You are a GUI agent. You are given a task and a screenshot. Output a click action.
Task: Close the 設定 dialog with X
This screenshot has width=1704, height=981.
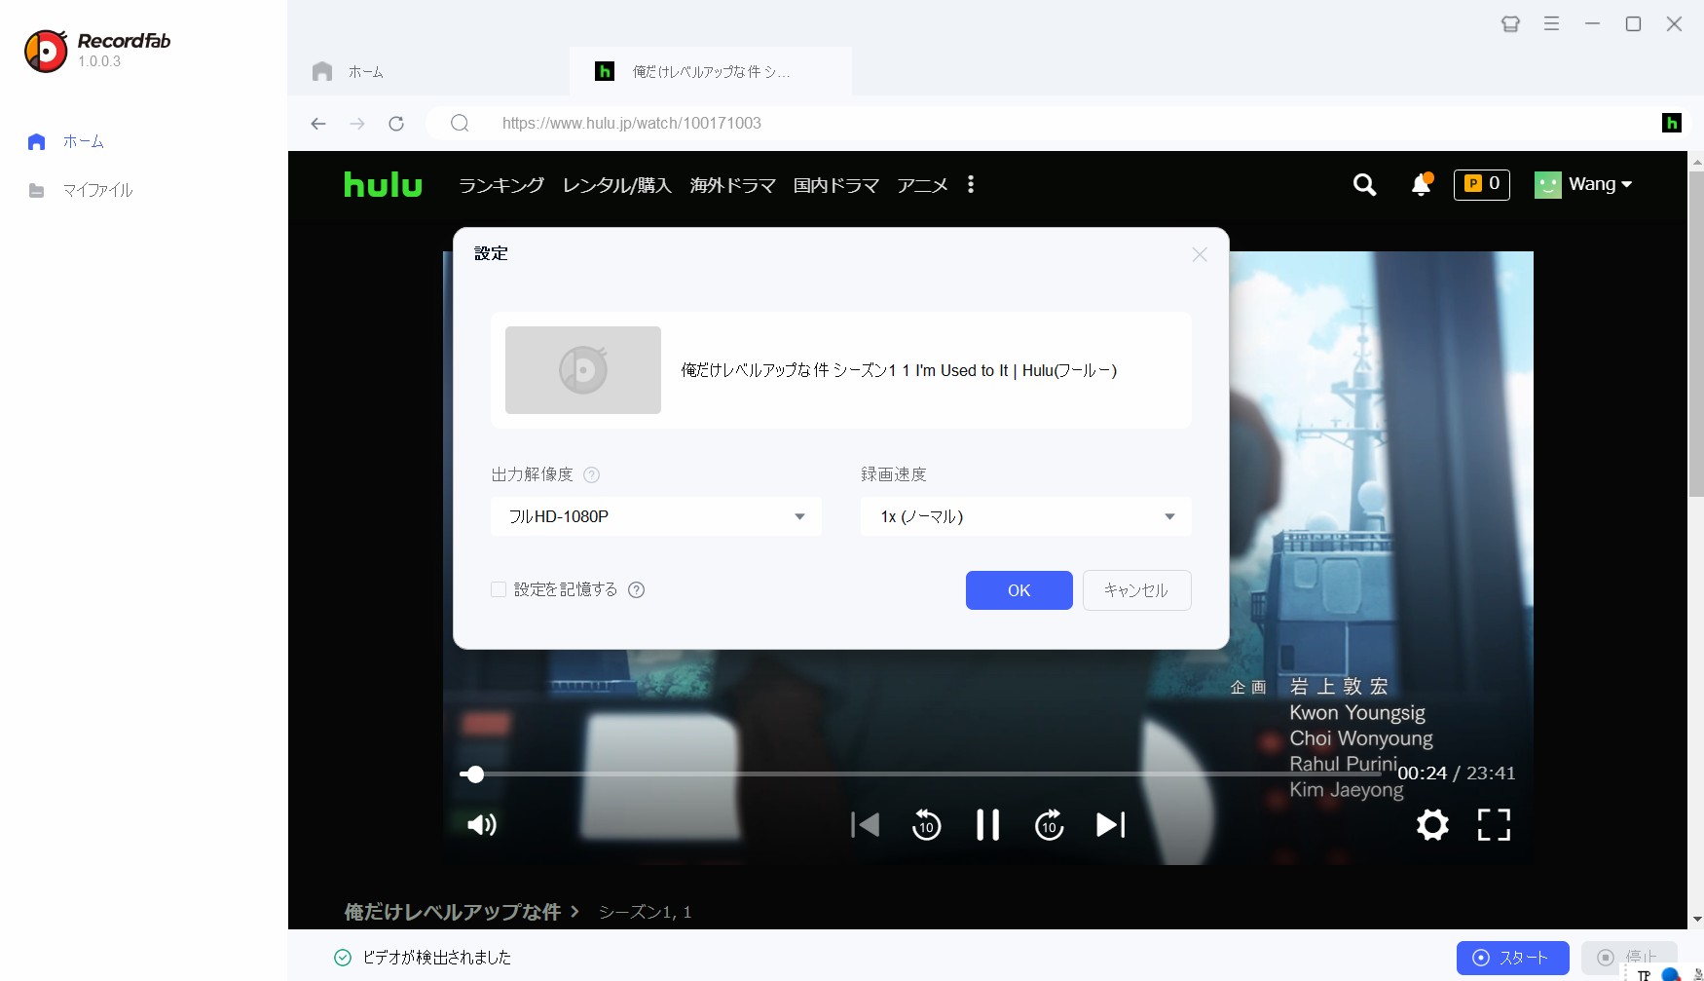1200,254
